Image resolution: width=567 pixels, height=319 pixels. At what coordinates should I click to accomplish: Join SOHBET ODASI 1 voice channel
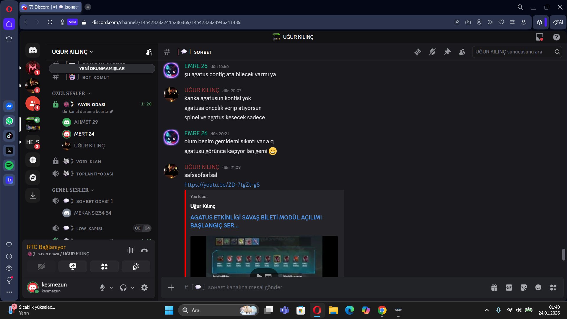click(102, 201)
